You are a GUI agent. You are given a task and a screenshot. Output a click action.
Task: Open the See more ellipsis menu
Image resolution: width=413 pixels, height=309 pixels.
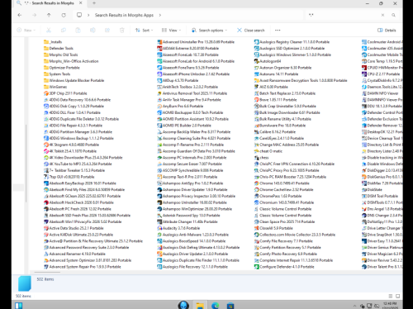pos(278,31)
